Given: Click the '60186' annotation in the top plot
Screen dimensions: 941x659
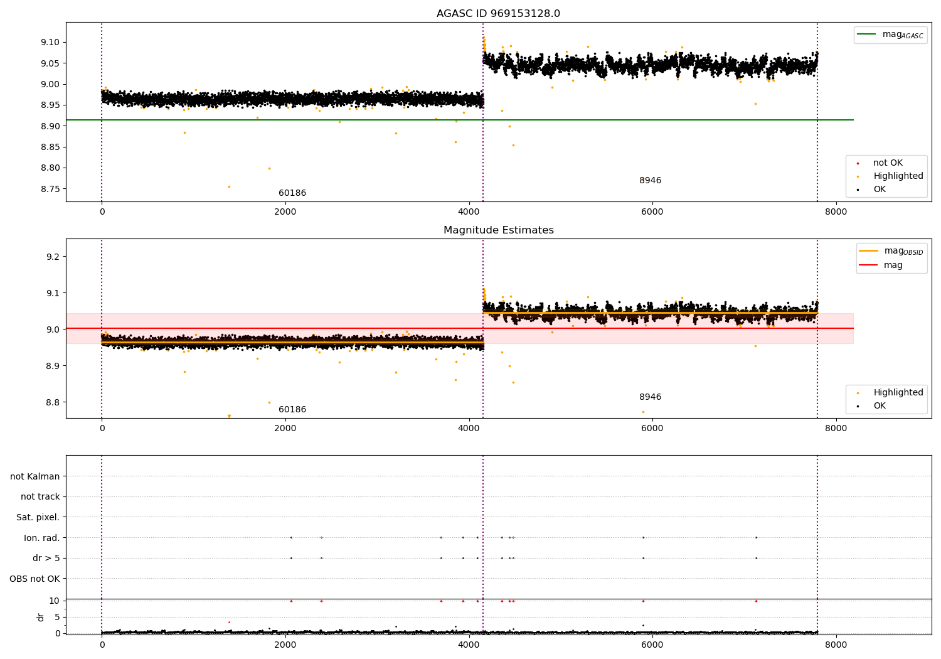Looking at the screenshot, I should [x=292, y=193].
